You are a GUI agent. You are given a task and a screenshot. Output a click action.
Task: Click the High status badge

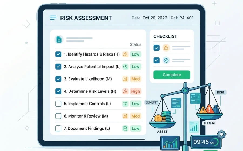tap(136, 91)
